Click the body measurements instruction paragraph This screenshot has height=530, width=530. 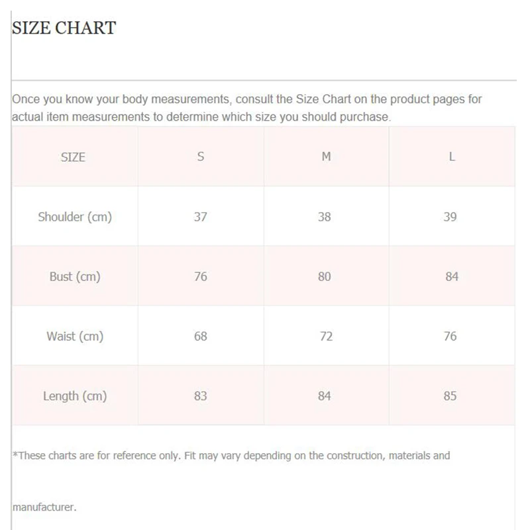pyautogui.click(x=246, y=108)
